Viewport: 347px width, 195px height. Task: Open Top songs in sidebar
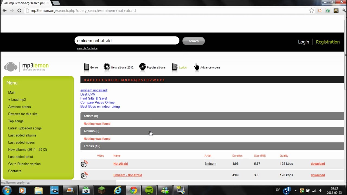16,121
